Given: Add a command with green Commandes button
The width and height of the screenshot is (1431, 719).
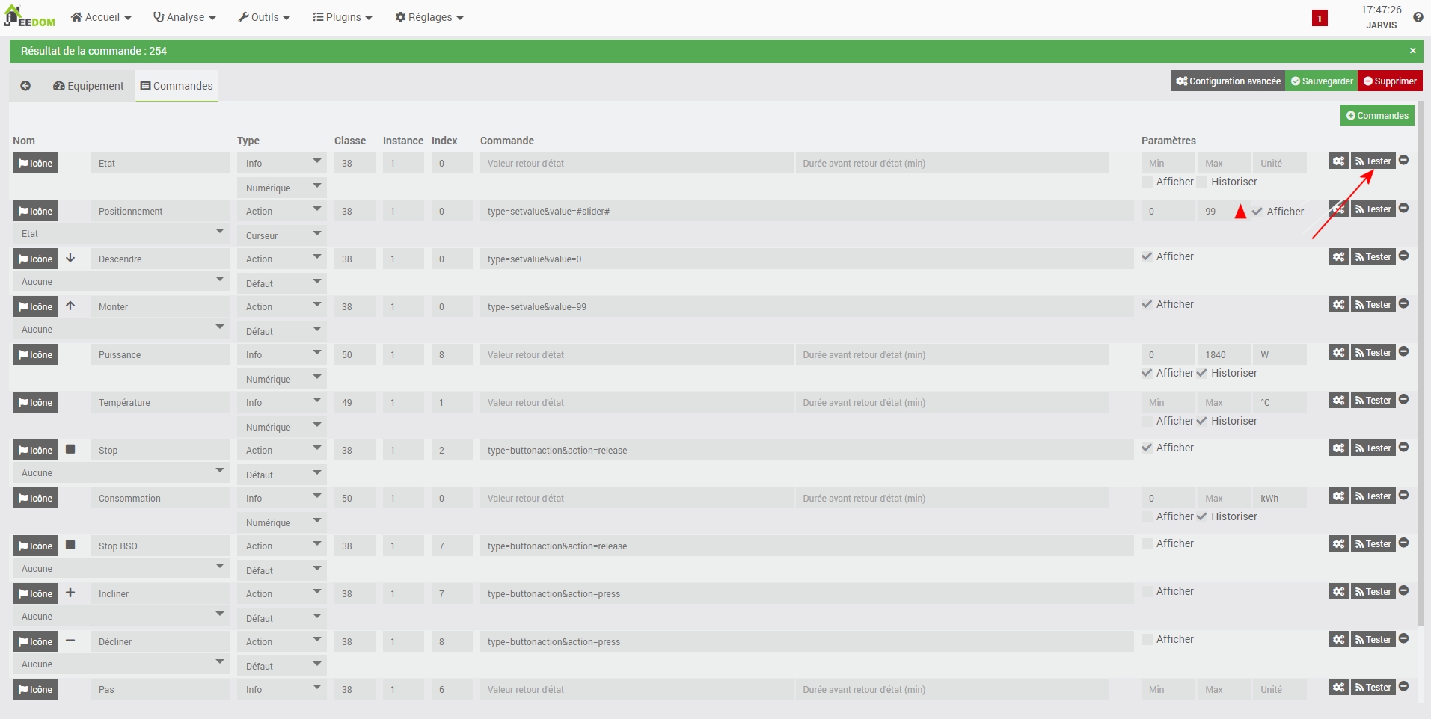Looking at the screenshot, I should 1377,115.
